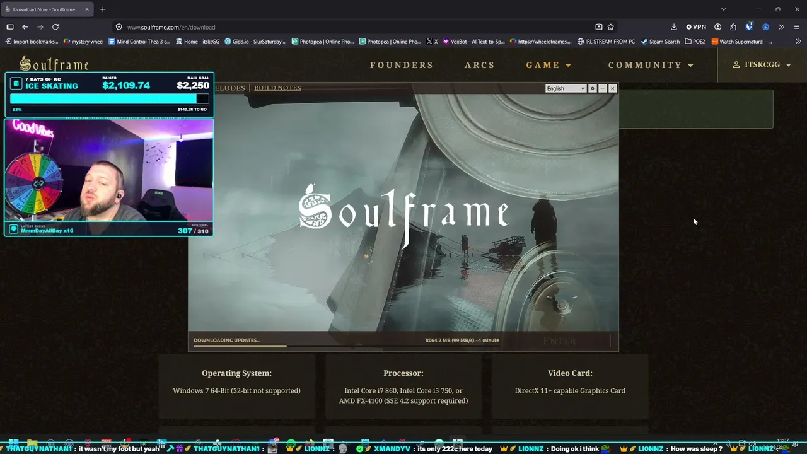Click the streamer webcam overlay
This screenshot has height=454, width=807.
109,171
